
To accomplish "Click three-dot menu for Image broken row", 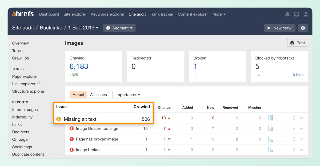I will click(294, 150).
